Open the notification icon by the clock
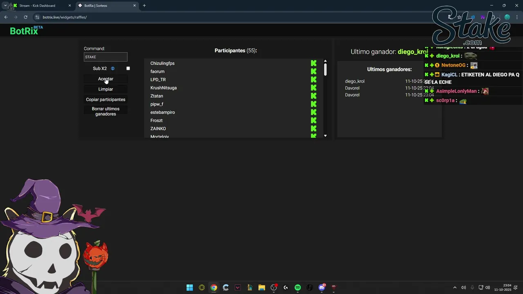Viewport: 523px width, 294px height. [516, 287]
